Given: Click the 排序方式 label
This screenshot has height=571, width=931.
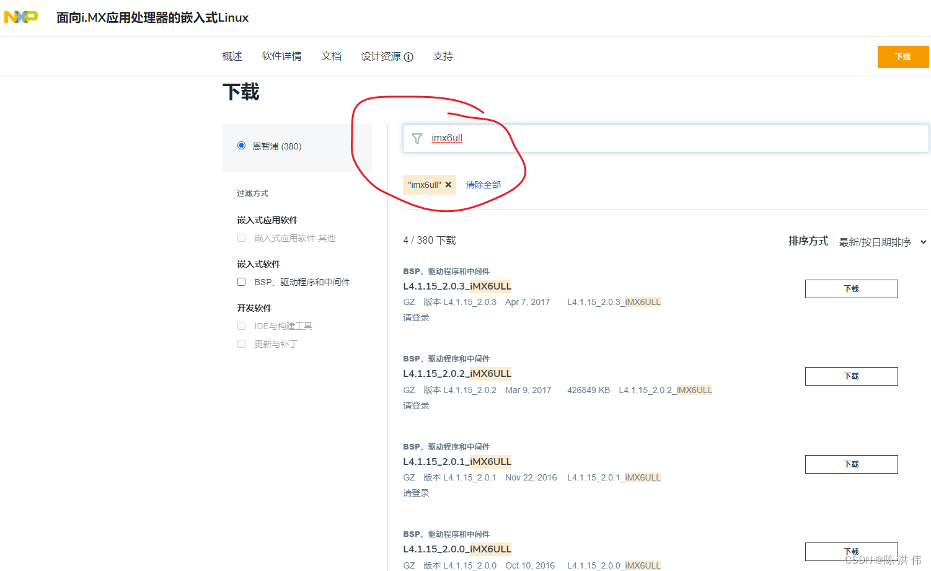Looking at the screenshot, I should point(808,241).
